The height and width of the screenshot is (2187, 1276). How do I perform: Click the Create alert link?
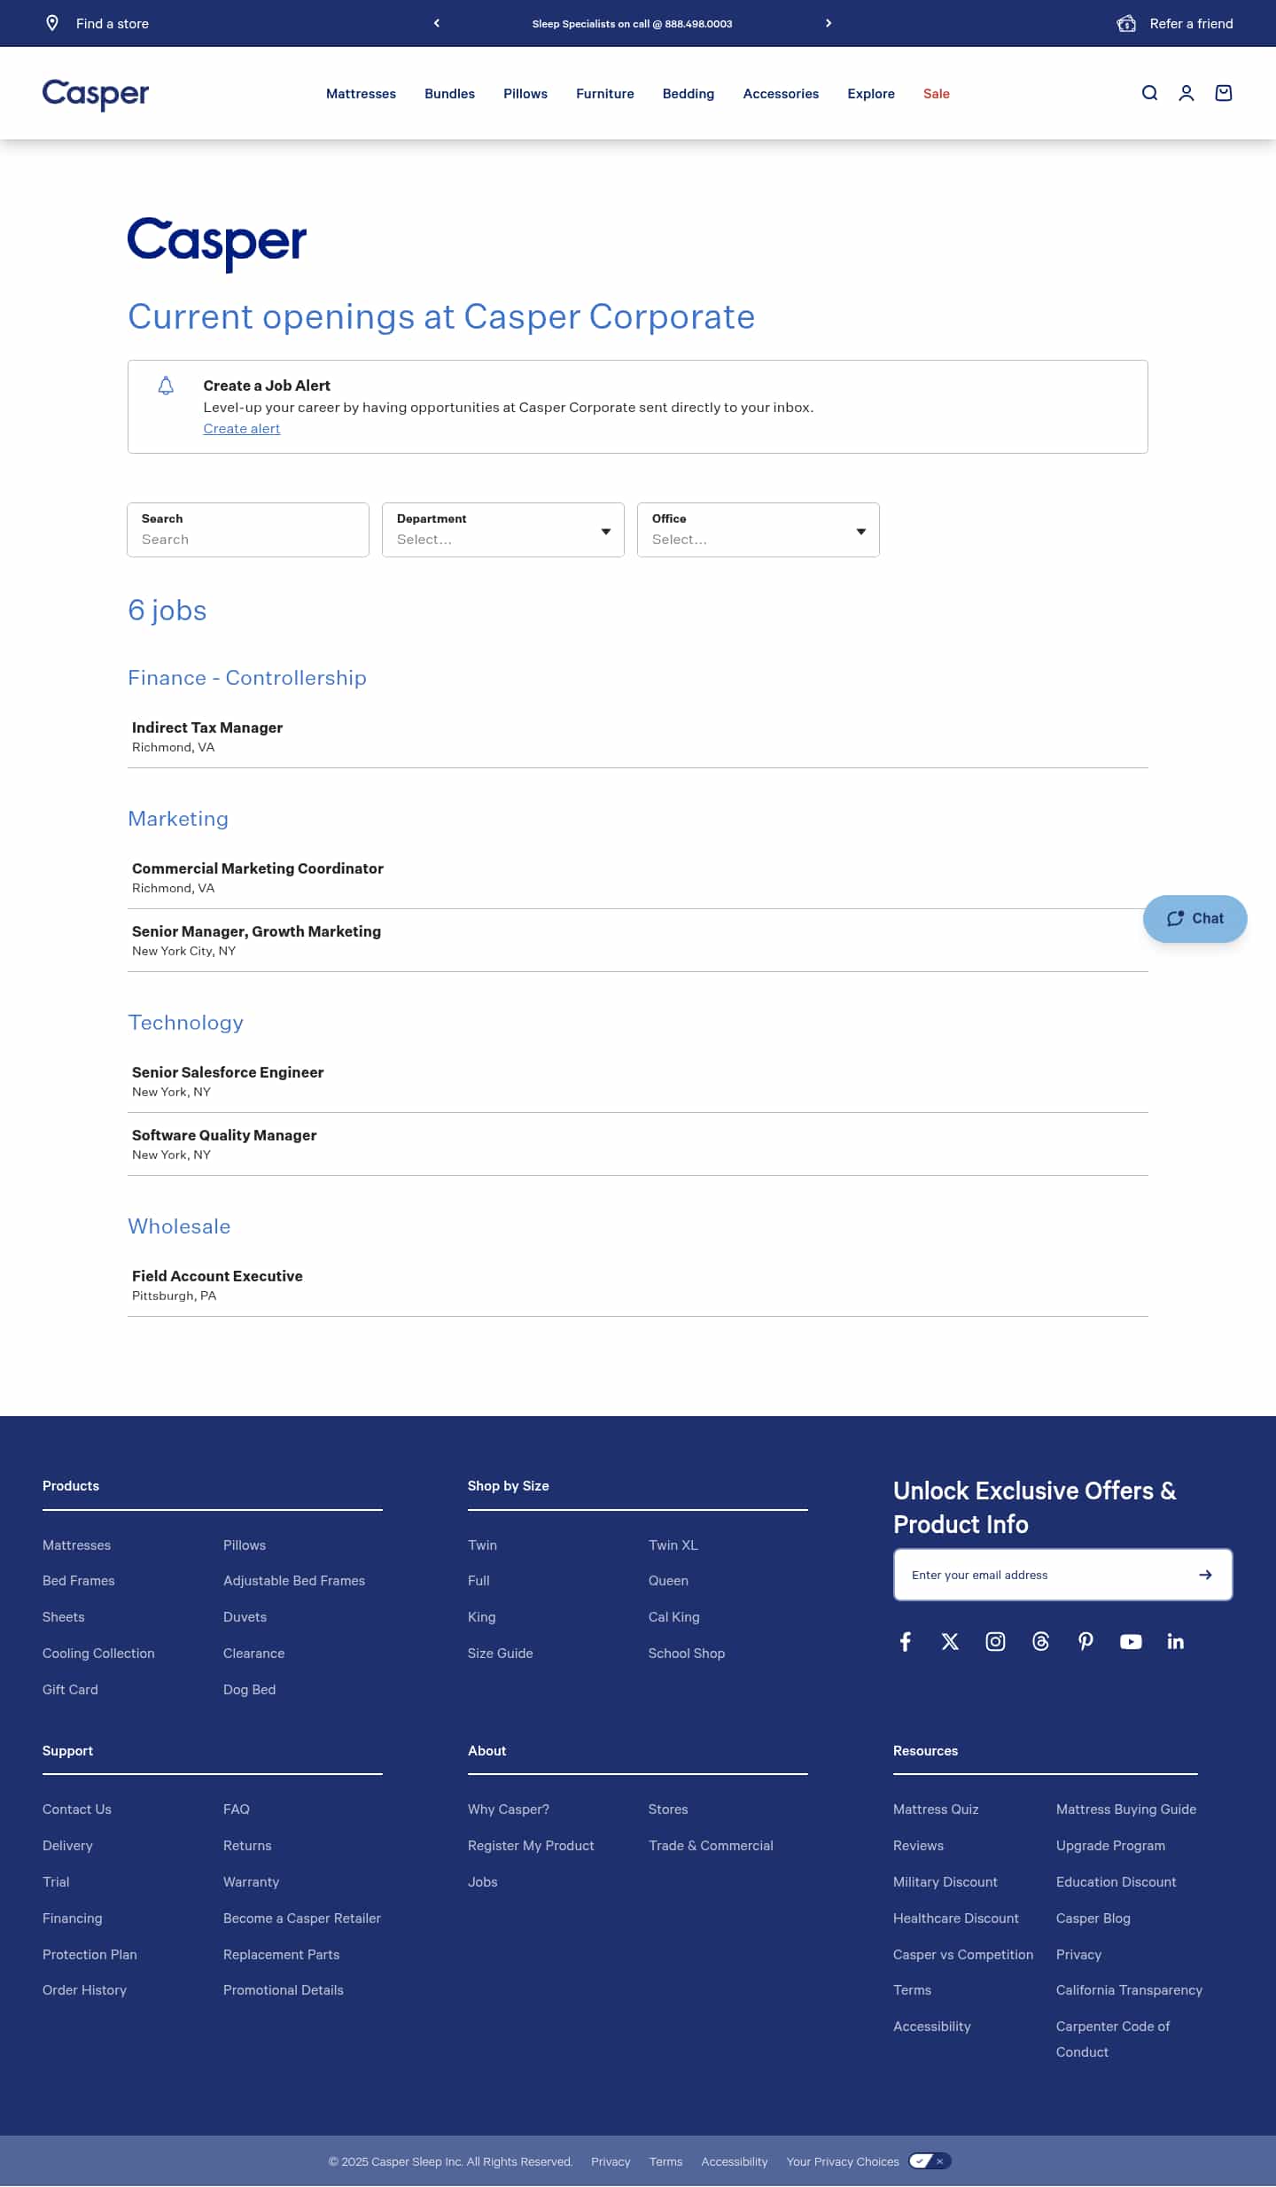click(242, 429)
